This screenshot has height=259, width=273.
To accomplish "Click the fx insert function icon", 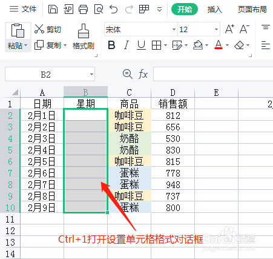I will [x=143, y=74].
